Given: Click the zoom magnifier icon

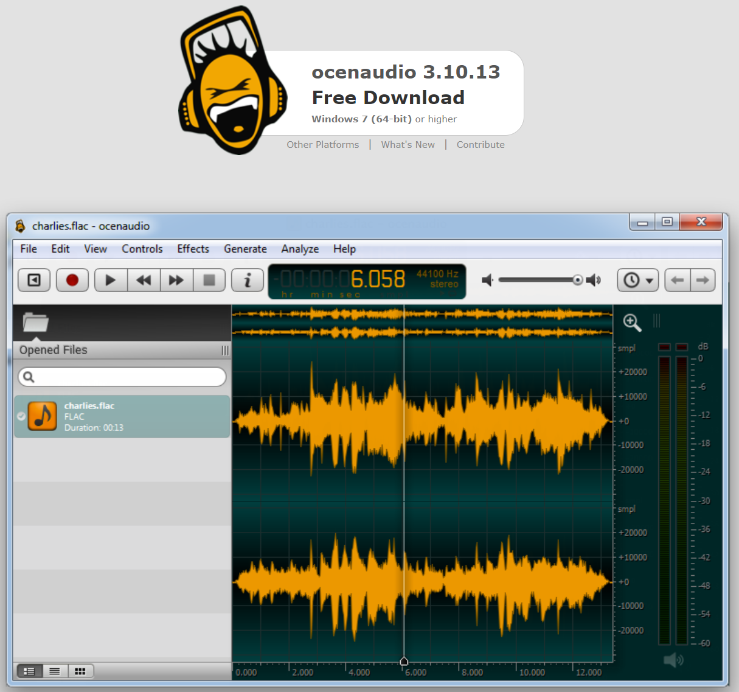Looking at the screenshot, I should pos(632,323).
